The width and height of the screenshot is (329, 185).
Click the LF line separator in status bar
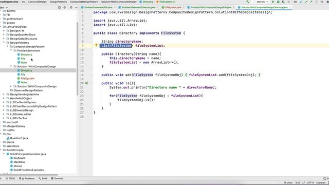click(x=303, y=183)
